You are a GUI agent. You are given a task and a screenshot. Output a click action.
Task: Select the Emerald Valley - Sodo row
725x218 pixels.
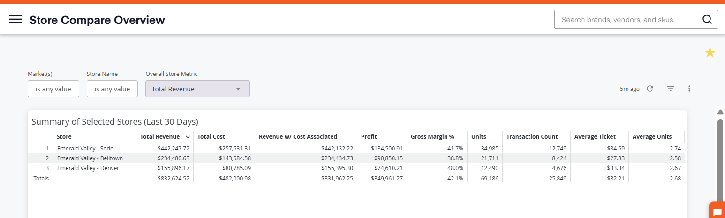(x=356, y=148)
